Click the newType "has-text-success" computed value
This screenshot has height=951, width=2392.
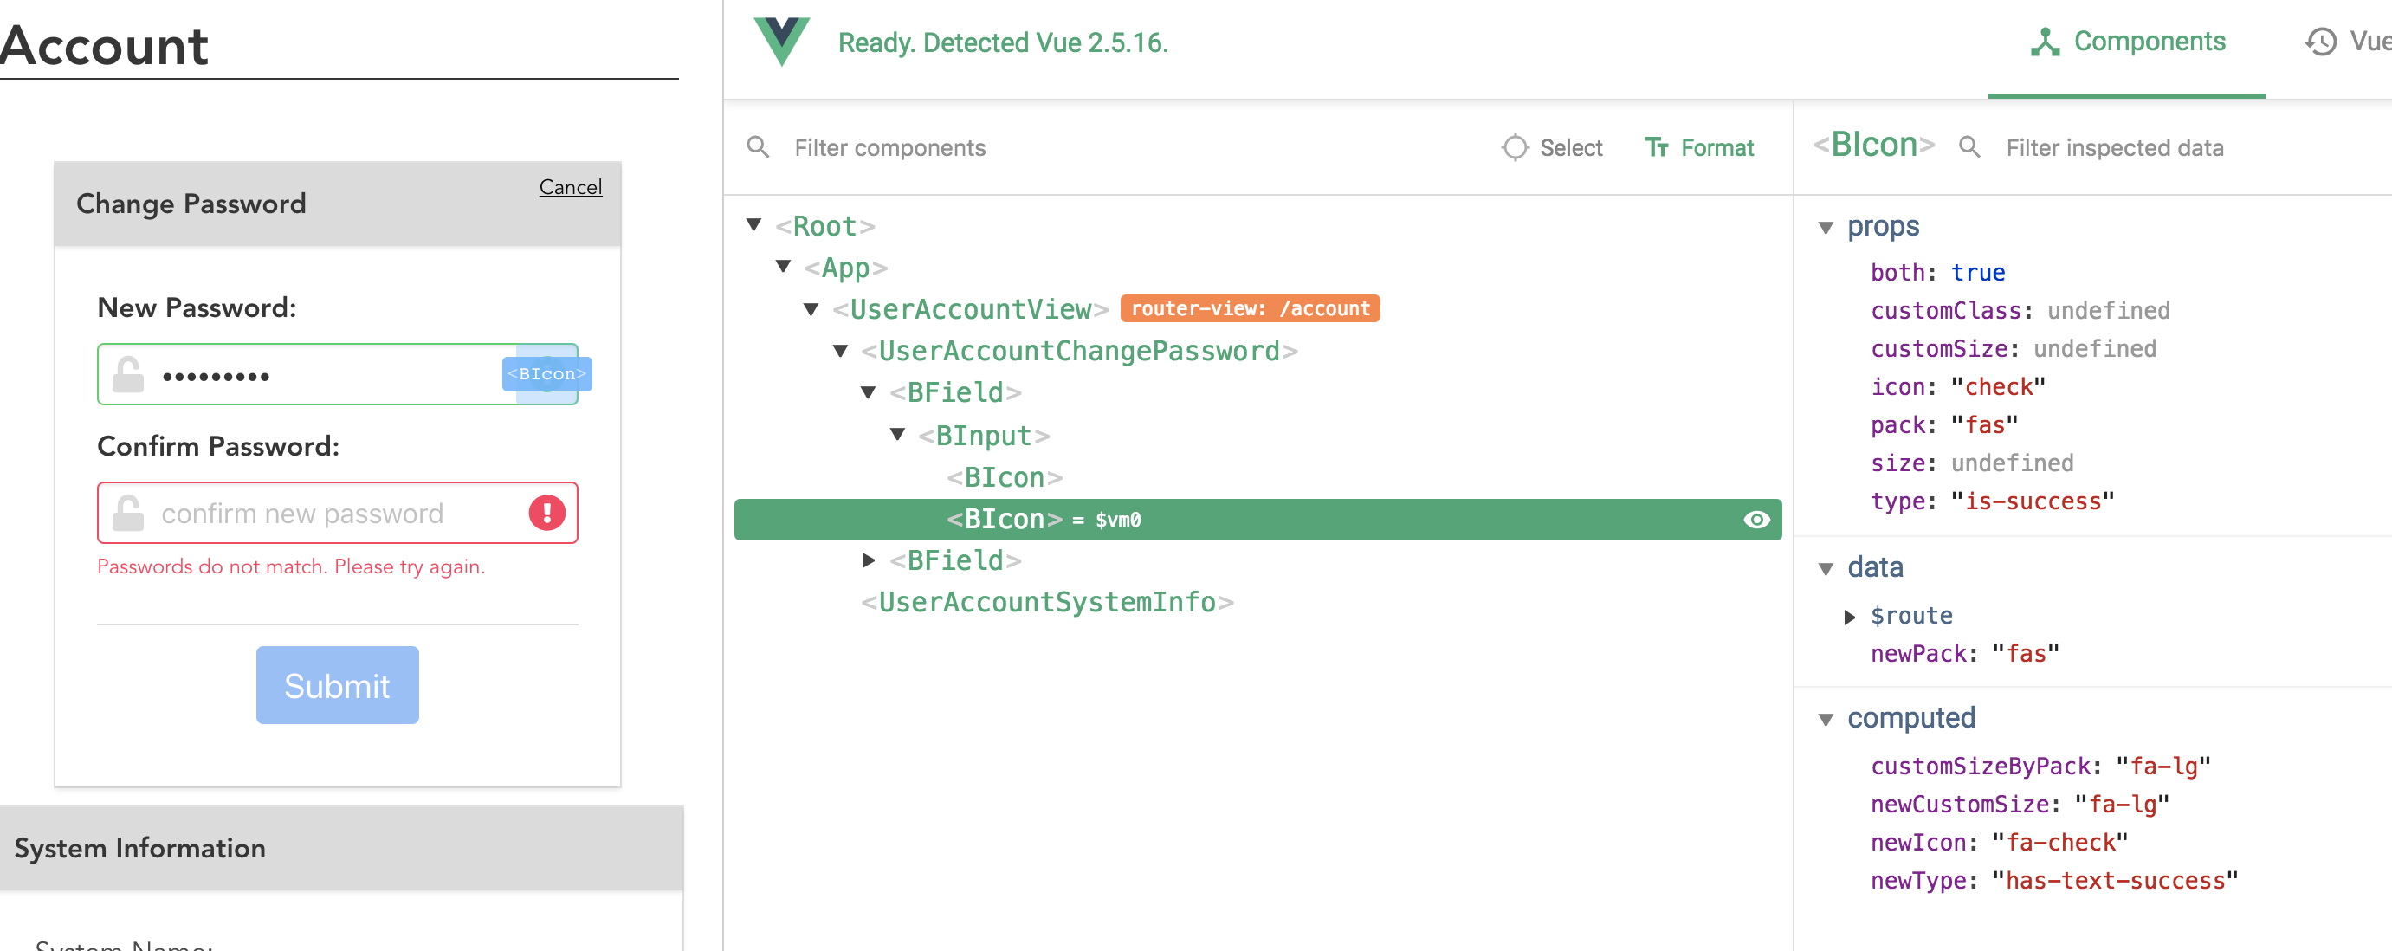(x=2115, y=881)
